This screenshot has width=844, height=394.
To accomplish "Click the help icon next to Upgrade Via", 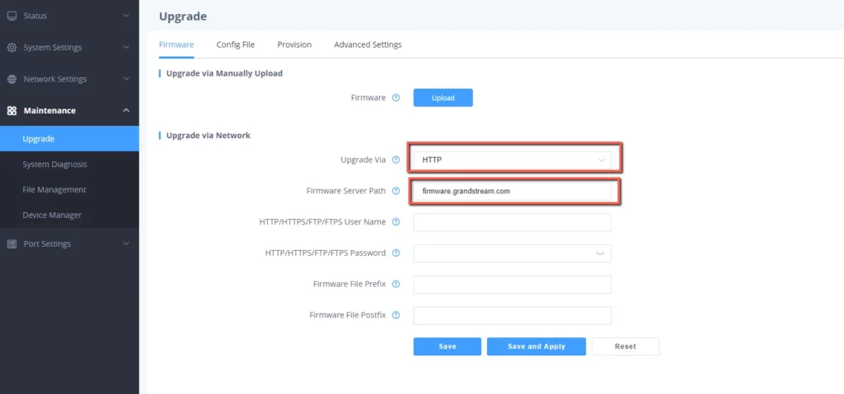I will tap(396, 160).
